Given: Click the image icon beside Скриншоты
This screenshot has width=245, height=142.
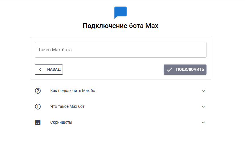Looking at the screenshot, I should 38,122.
